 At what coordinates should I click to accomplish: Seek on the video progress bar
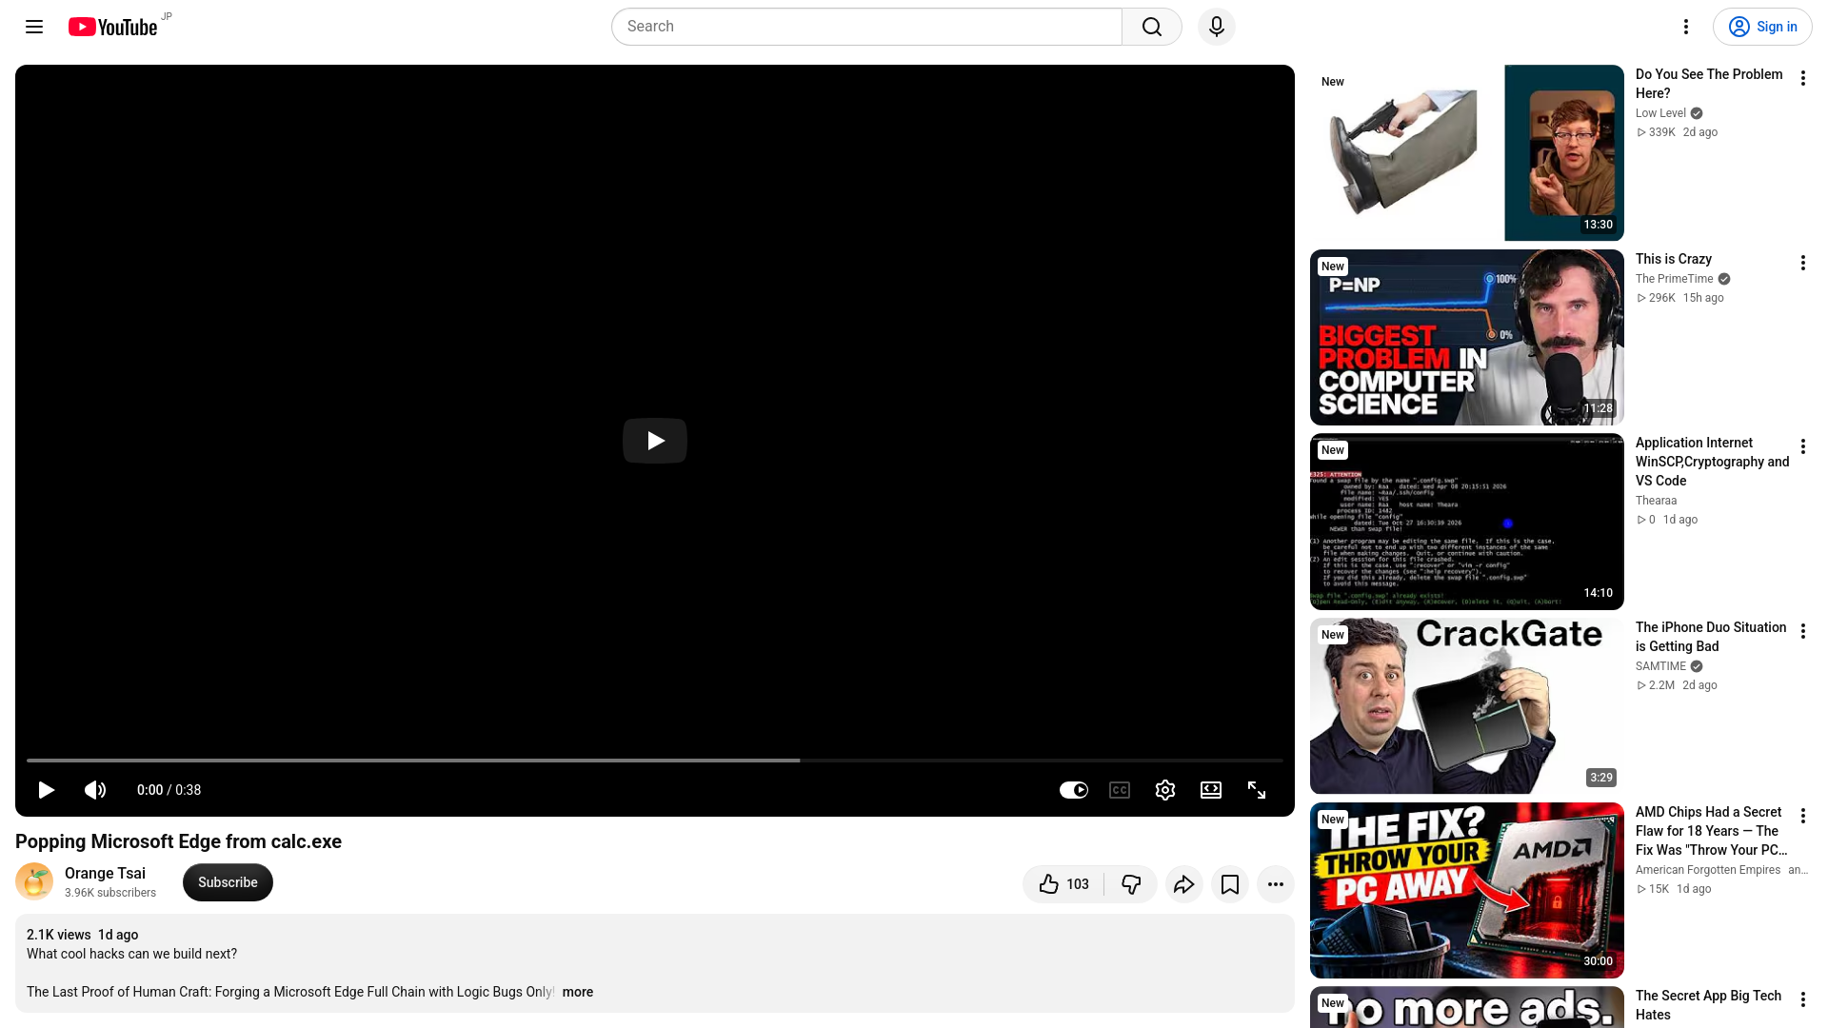[x=655, y=761]
